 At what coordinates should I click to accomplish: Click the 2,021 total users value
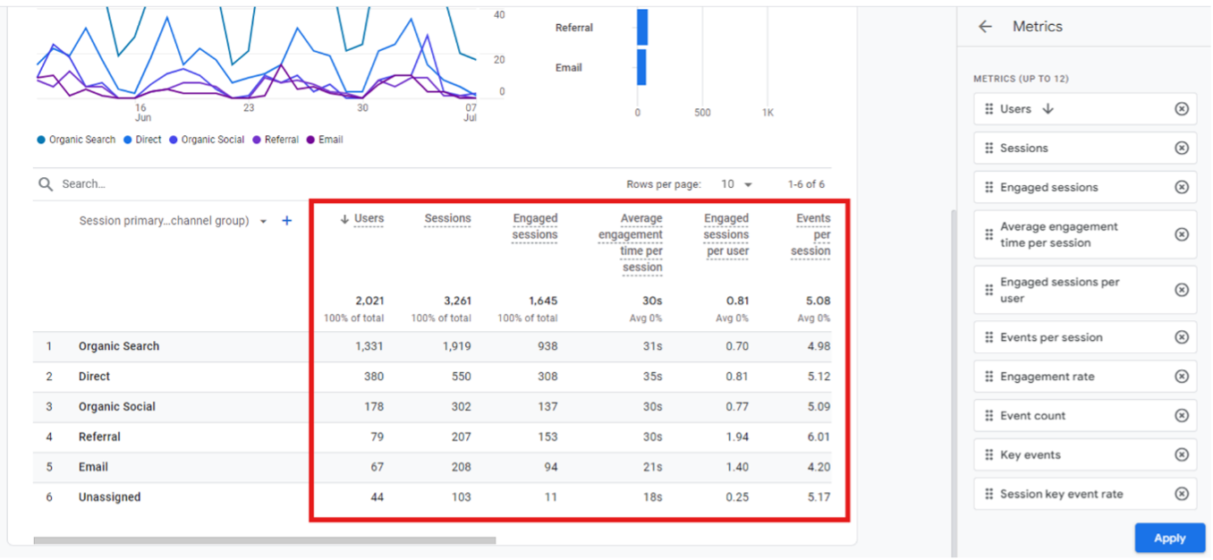click(x=369, y=301)
